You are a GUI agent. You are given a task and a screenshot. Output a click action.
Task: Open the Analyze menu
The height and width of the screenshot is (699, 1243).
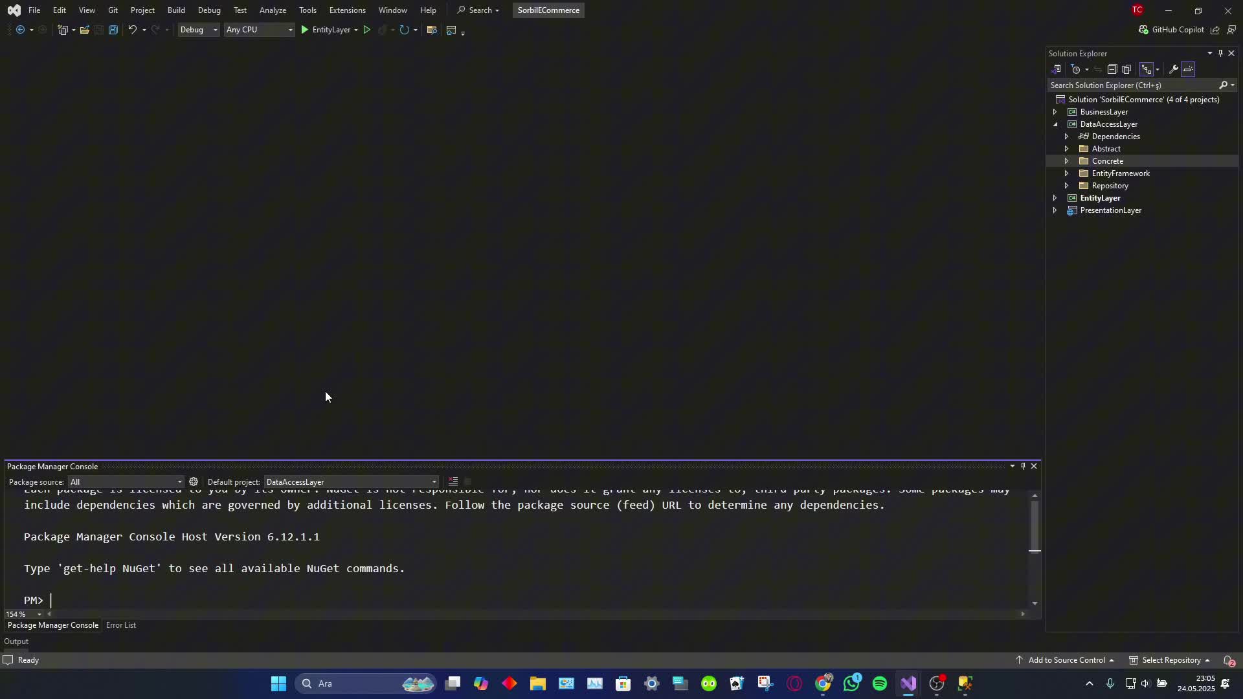click(273, 10)
